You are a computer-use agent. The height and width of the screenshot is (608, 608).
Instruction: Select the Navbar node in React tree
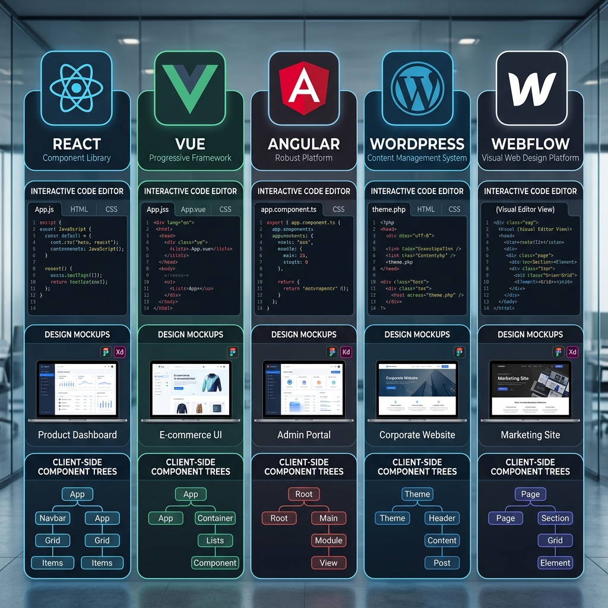coord(53,518)
